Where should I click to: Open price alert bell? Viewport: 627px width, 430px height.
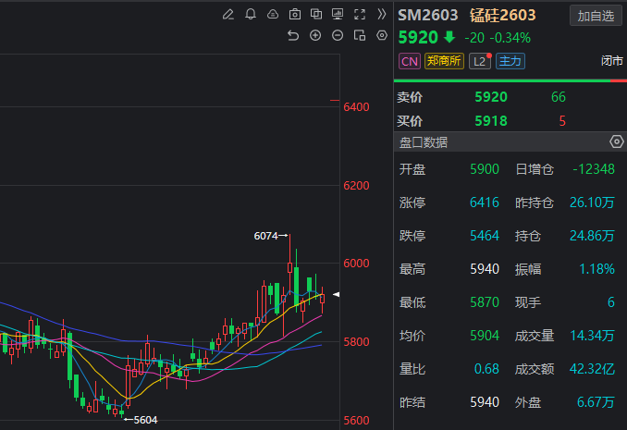pyautogui.click(x=251, y=15)
